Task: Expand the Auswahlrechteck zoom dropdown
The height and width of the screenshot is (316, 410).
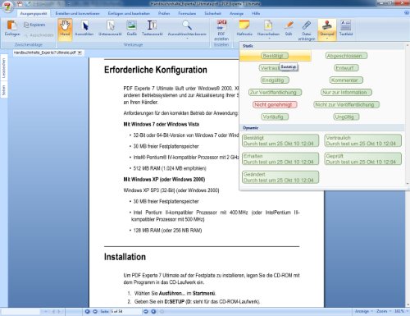Action: (187, 39)
